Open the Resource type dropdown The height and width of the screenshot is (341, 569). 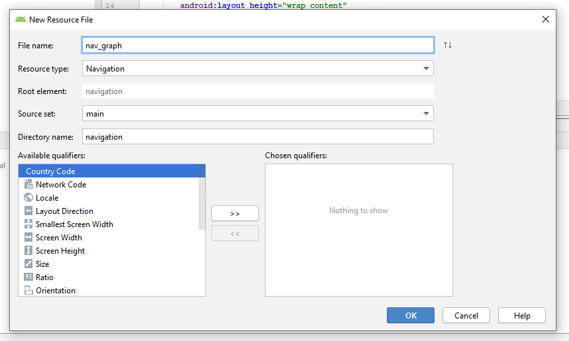(258, 68)
